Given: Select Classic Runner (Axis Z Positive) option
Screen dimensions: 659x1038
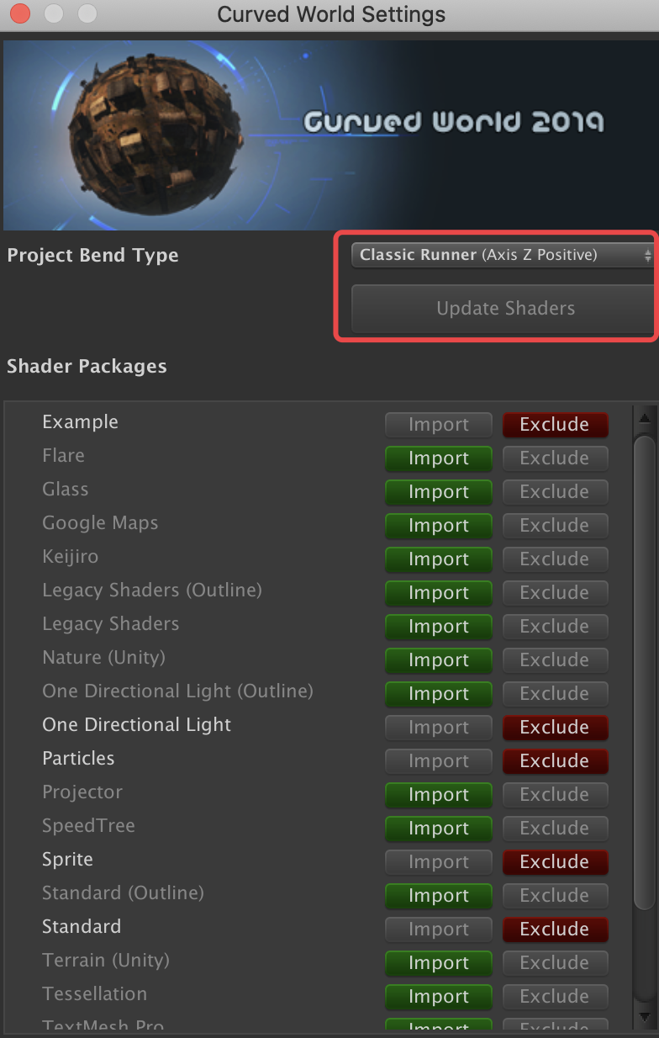Looking at the screenshot, I should pos(502,254).
